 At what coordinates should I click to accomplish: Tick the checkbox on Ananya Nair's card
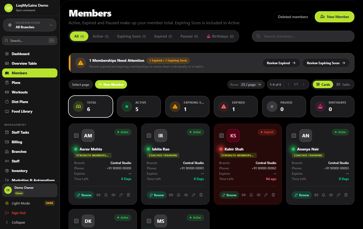click(294, 136)
